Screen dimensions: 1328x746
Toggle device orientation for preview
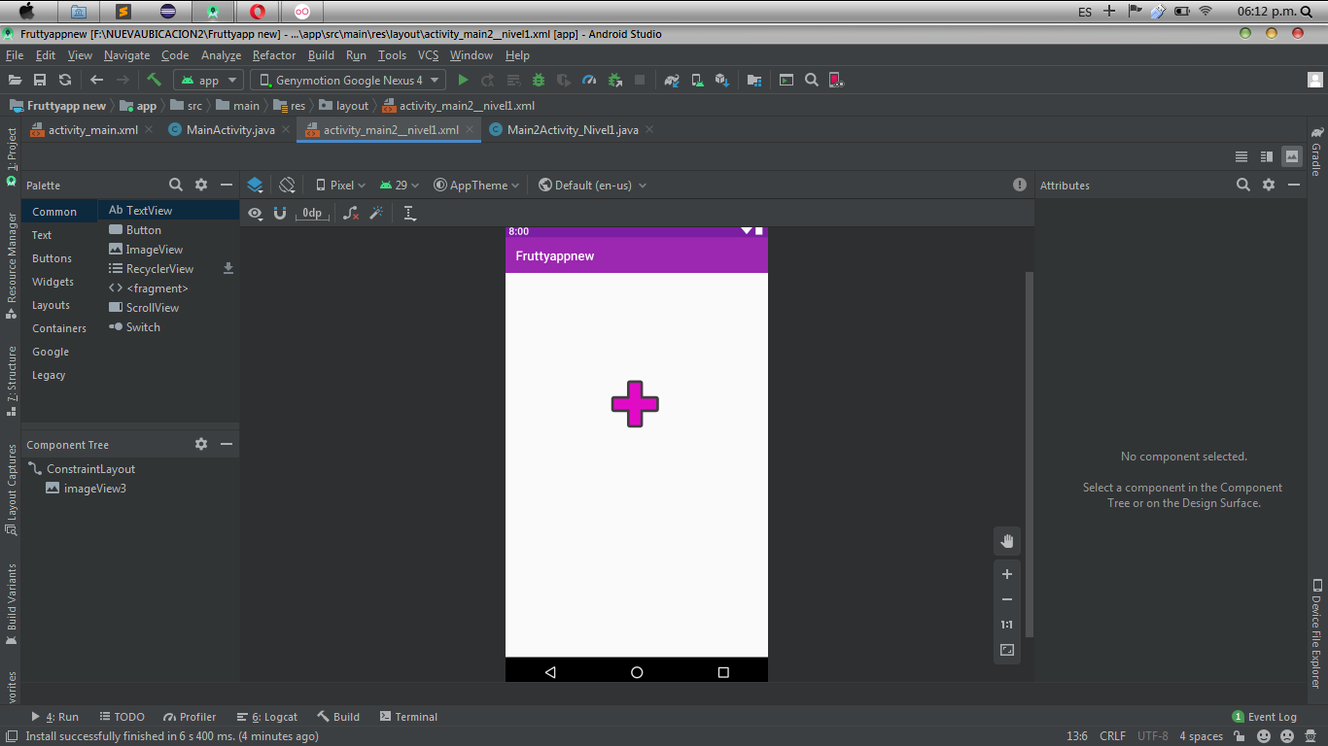(x=287, y=185)
